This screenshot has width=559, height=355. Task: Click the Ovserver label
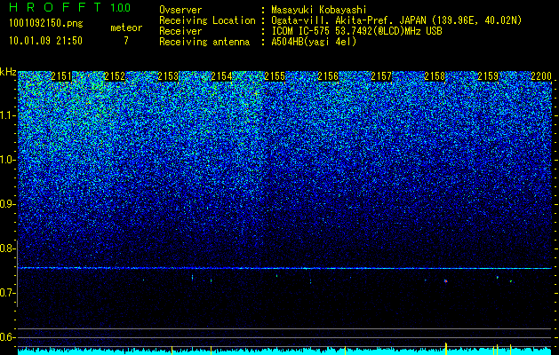click(x=180, y=10)
